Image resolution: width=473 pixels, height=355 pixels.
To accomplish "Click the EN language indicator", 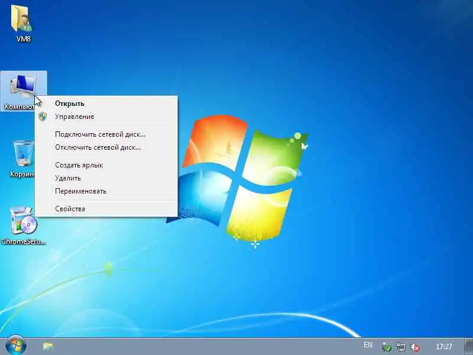I will [368, 345].
